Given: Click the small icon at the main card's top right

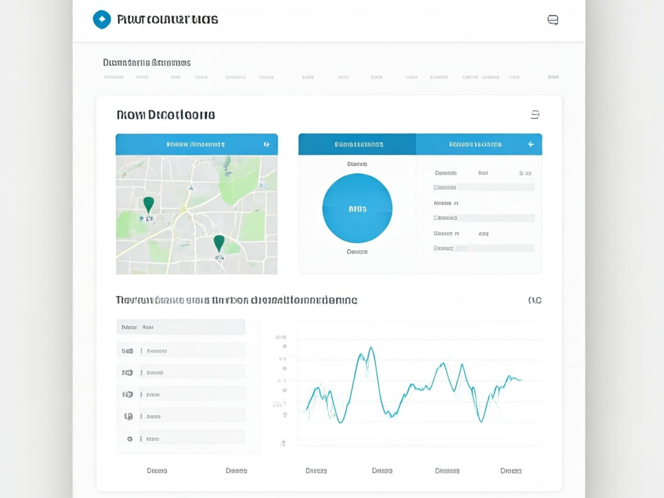Looking at the screenshot, I should [535, 114].
